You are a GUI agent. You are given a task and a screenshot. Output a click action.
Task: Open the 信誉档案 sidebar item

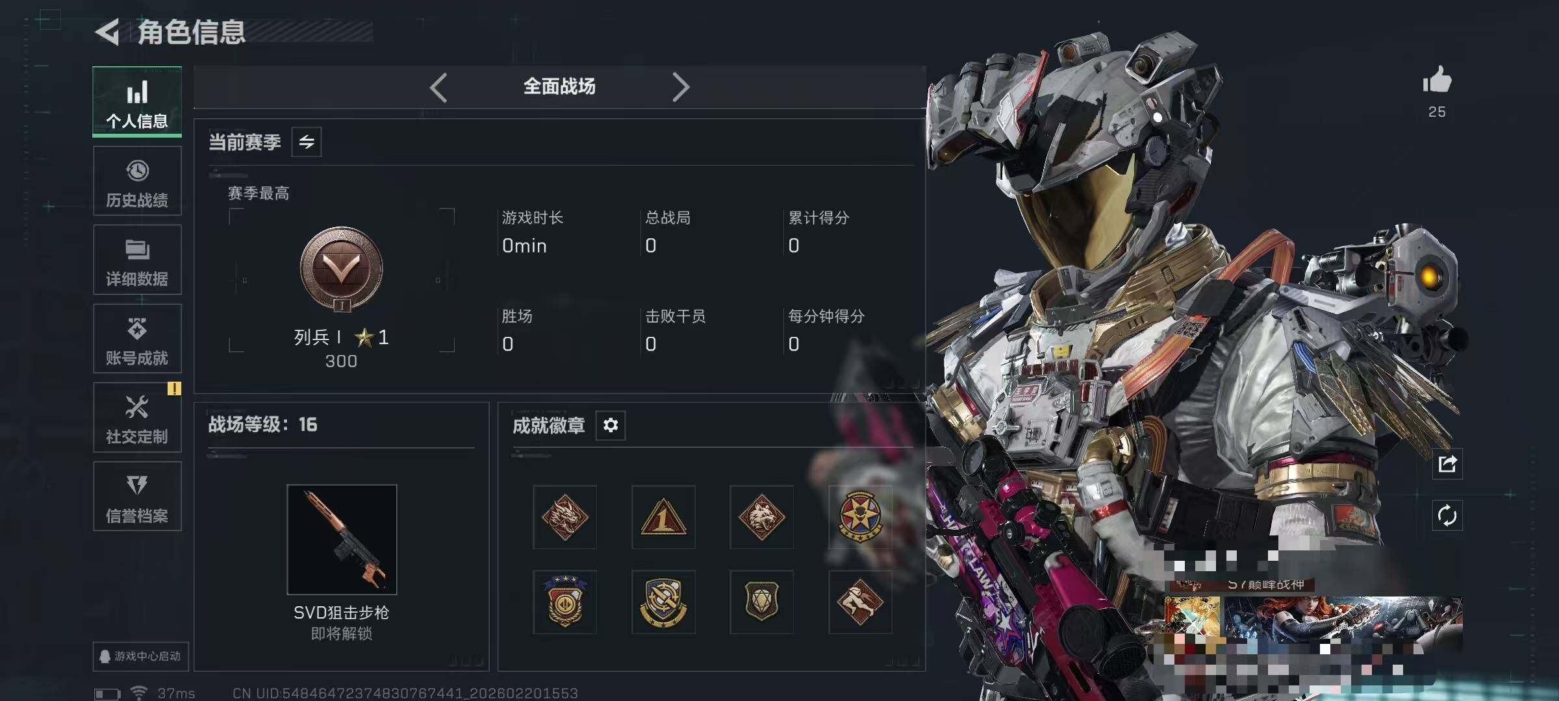pyautogui.click(x=137, y=497)
